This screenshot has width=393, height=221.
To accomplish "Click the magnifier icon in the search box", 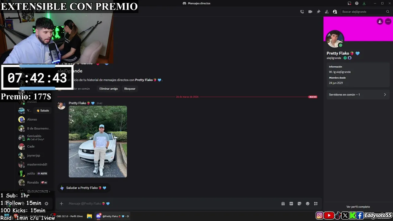I will click(387, 12).
